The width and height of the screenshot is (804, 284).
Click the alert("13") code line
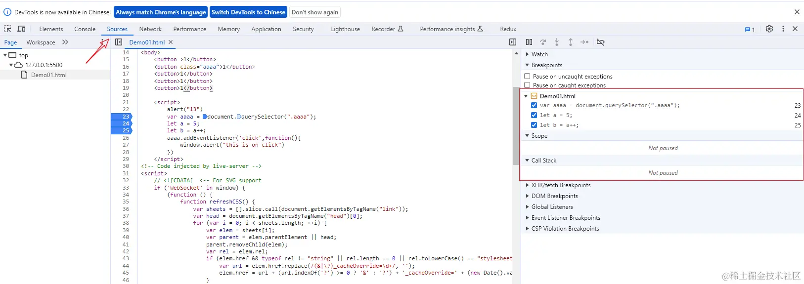[x=184, y=109]
